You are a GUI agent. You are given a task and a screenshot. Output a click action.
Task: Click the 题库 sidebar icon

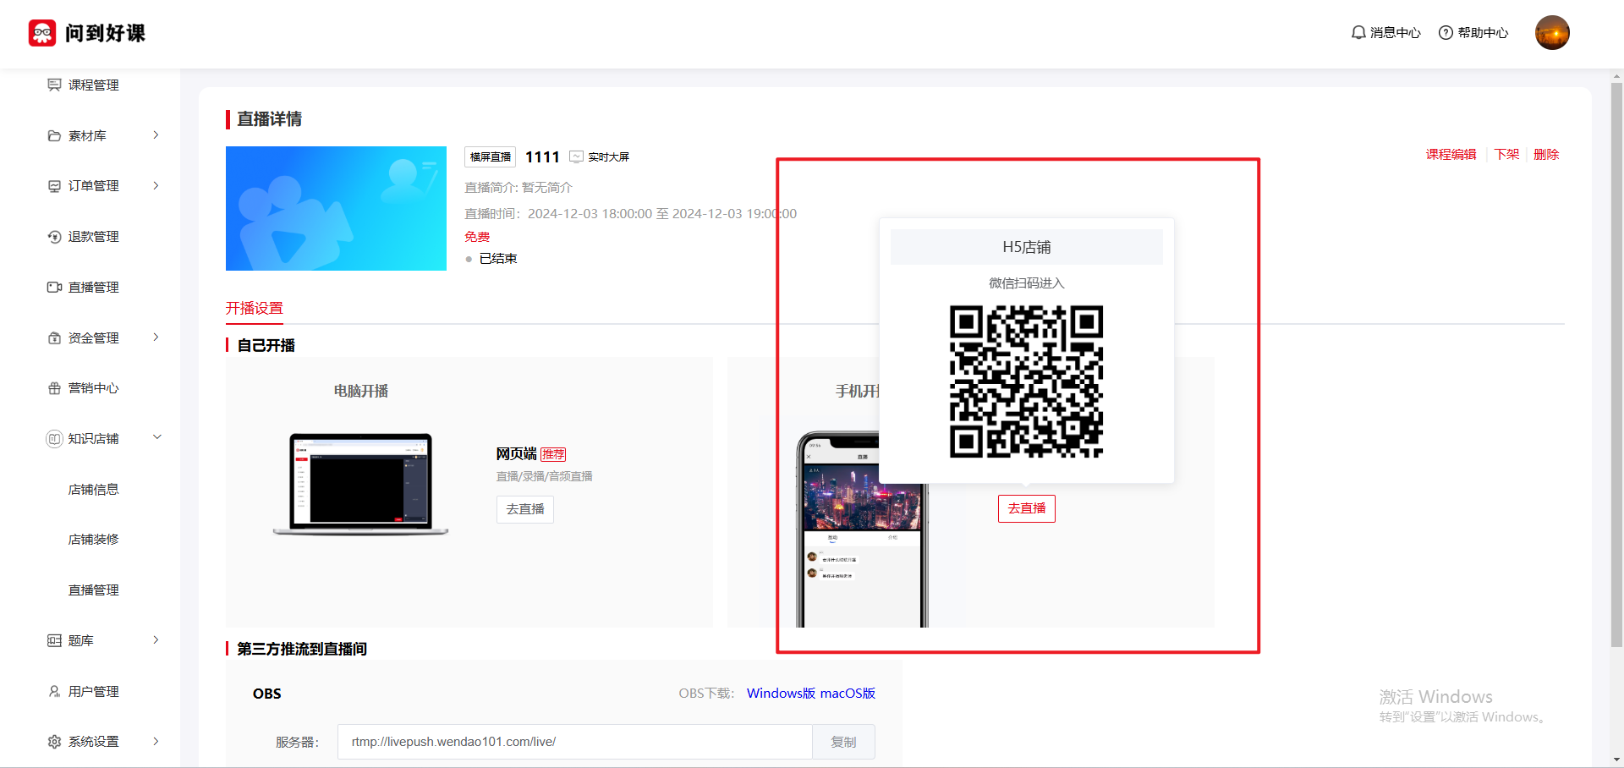[x=54, y=640]
